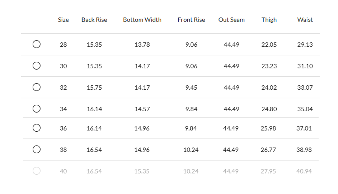
Task: Click the Size column header
Action: coord(63,20)
